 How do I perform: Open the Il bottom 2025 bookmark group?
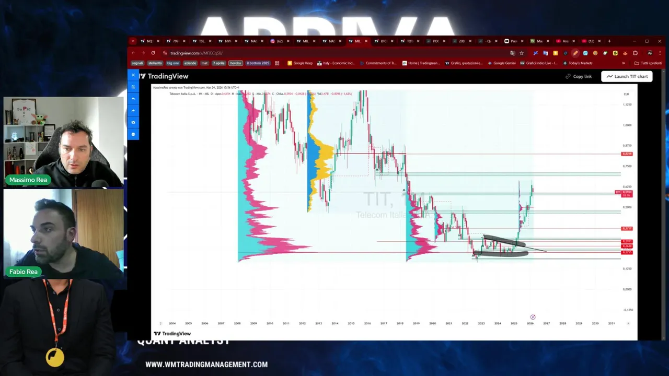(x=258, y=63)
